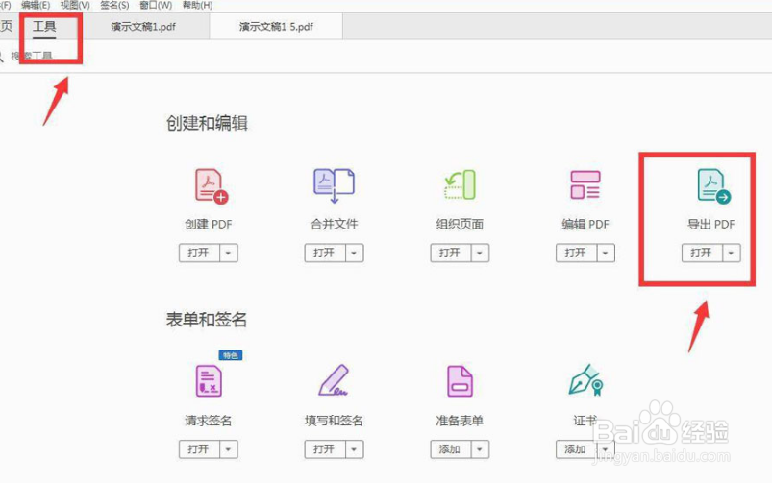Image resolution: width=772 pixels, height=483 pixels.
Task: Click the 导出 PDF label text
Action: 710,225
